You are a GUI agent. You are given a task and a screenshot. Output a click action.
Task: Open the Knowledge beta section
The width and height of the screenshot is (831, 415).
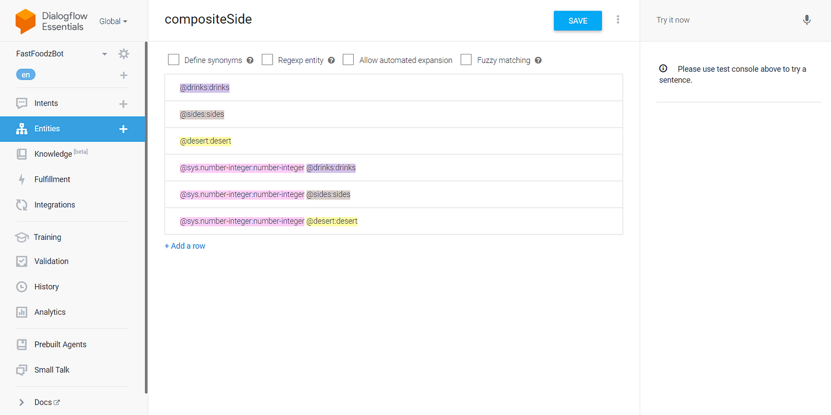coord(53,153)
